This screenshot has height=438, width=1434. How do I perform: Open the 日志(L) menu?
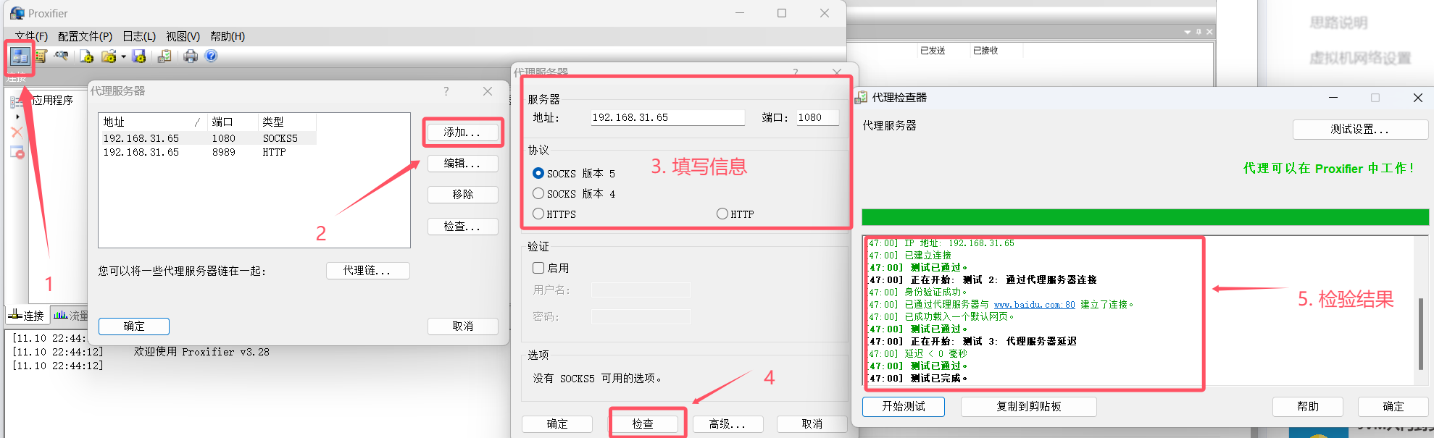pyautogui.click(x=139, y=36)
